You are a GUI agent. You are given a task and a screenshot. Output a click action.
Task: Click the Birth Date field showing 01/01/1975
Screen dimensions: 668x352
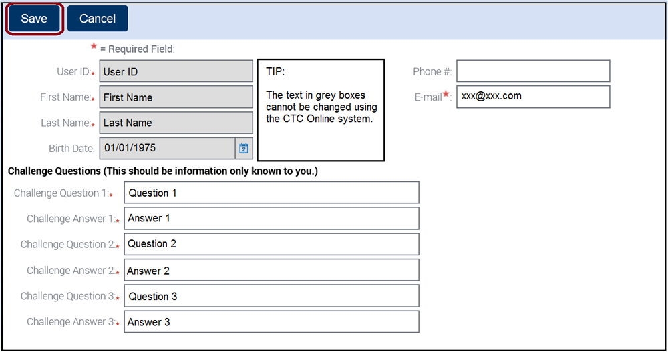coord(167,148)
